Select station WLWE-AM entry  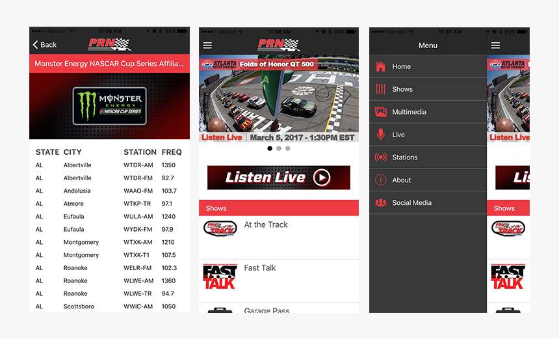[x=138, y=281]
